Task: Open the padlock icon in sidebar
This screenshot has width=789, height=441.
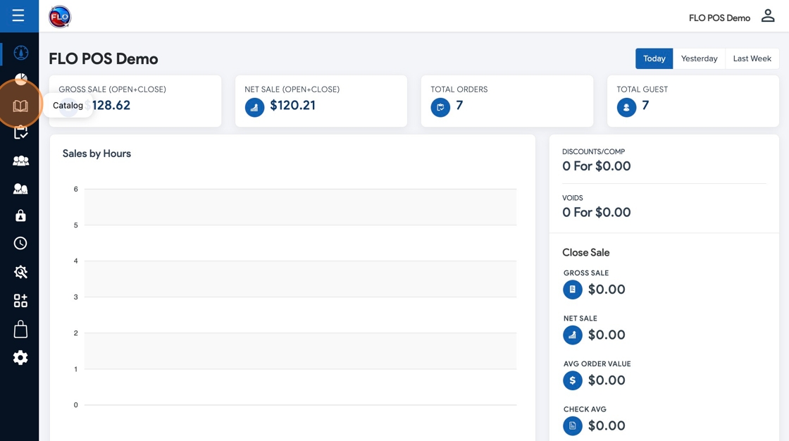Action: [x=20, y=216]
